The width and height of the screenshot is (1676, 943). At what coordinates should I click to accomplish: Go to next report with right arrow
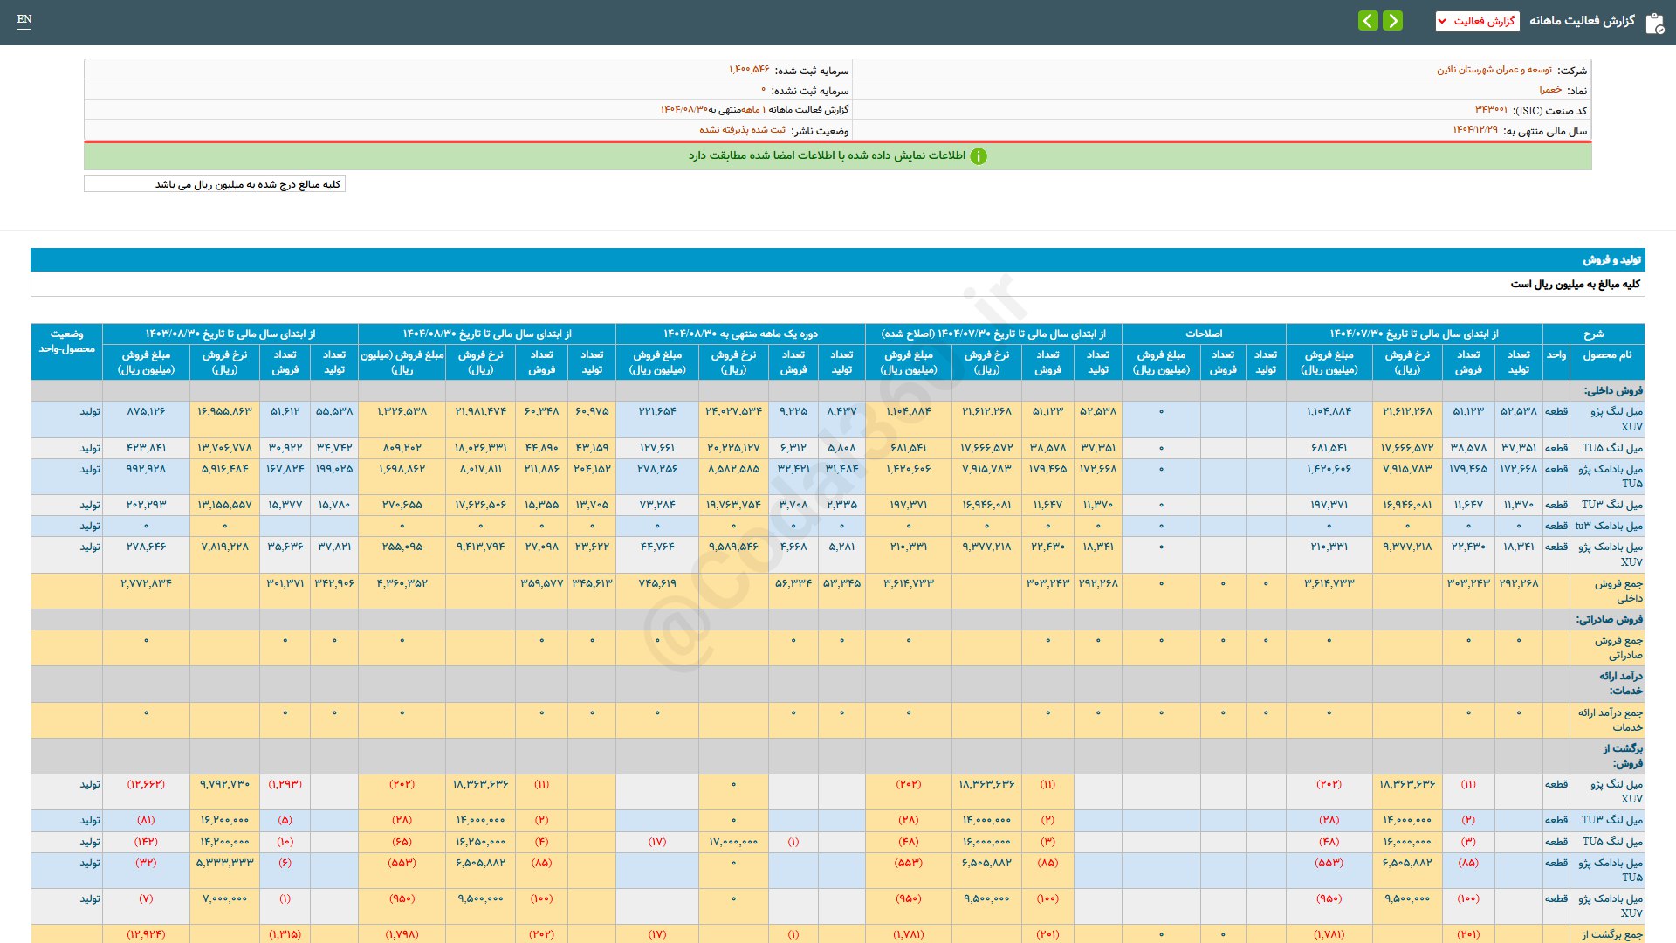[1392, 21]
